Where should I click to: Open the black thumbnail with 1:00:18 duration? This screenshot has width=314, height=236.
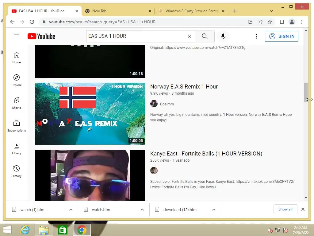click(90, 61)
